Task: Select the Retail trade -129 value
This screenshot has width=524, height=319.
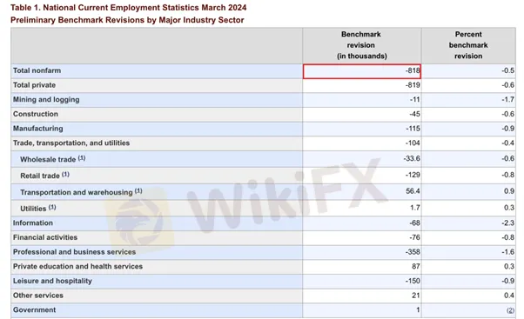Action: (x=413, y=176)
